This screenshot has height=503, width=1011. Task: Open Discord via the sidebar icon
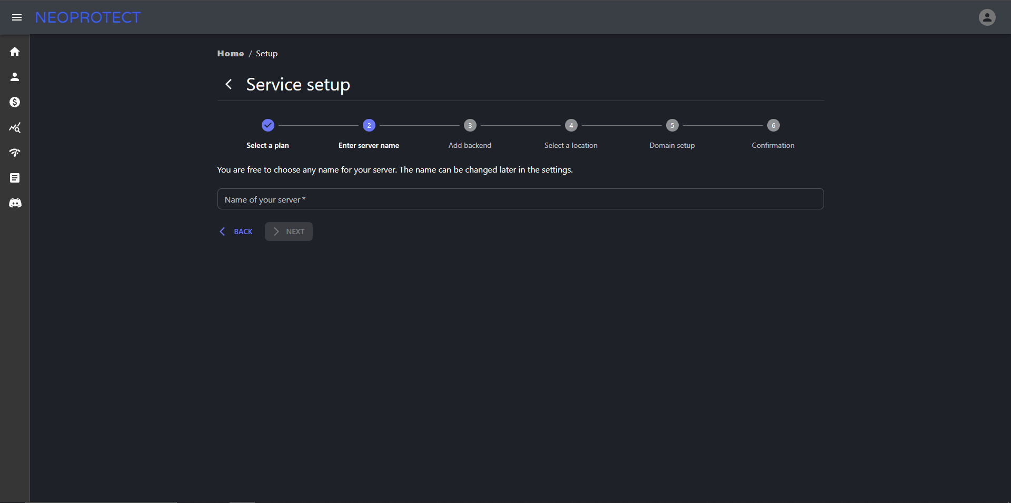coord(15,203)
